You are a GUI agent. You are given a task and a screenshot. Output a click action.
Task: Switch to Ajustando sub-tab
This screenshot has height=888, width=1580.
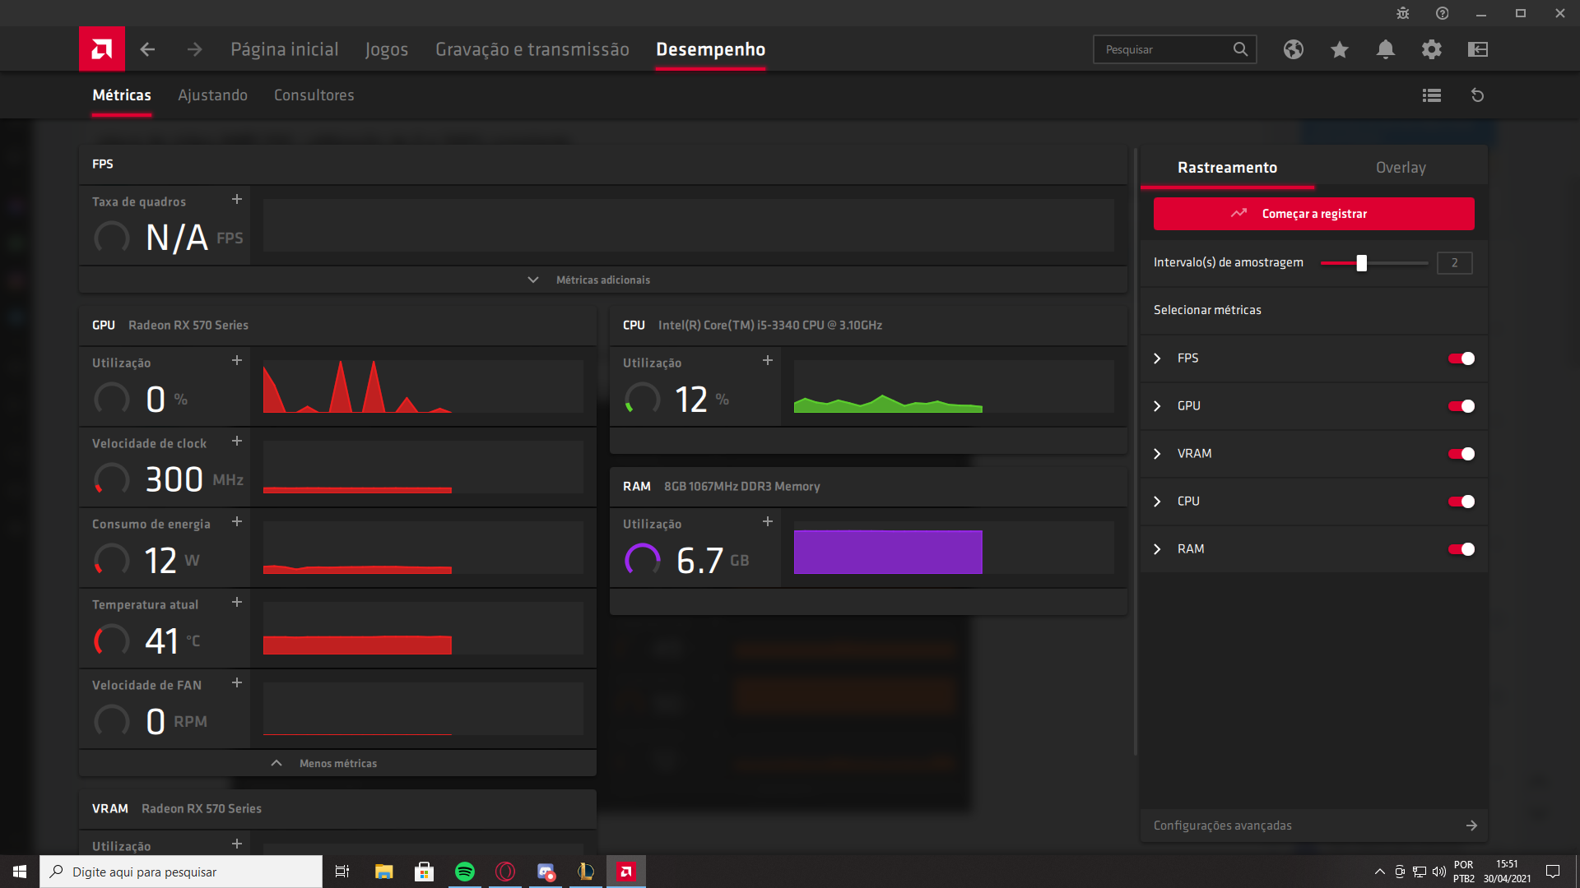pyautogui.click(x=212, y=95)
